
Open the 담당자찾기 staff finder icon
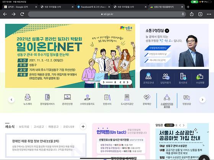165,78
